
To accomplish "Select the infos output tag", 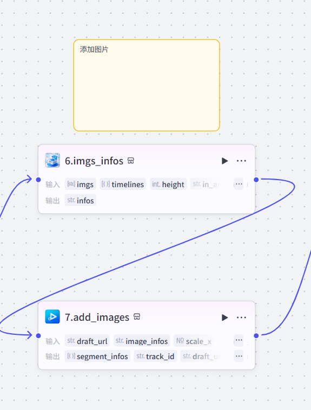I will [80, 200].
